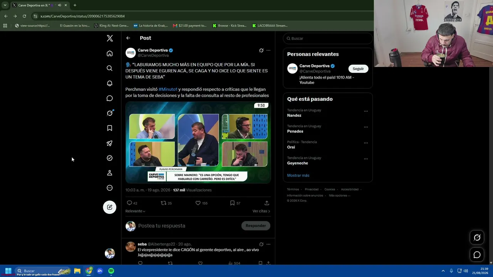Open the floating Messages button
The image size is (493, 277).
click(x=477, y=255)
